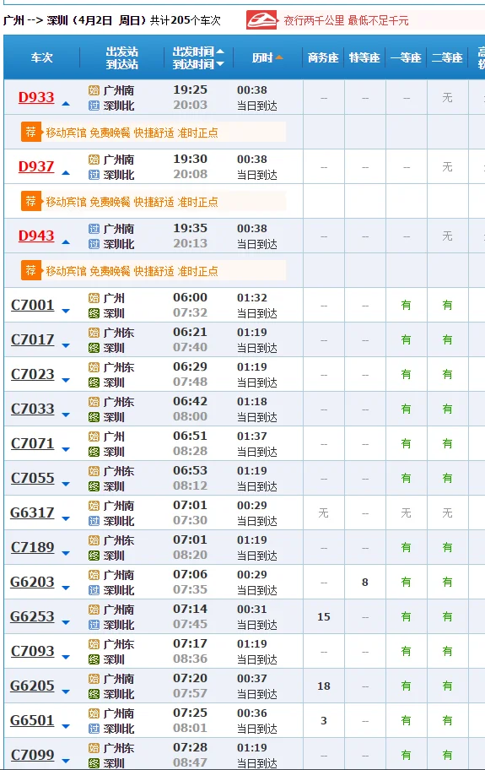Click the 过 icon beside 深圳北 for G6501
Screen dimensions: 485x770
click(x=94, y=729)
